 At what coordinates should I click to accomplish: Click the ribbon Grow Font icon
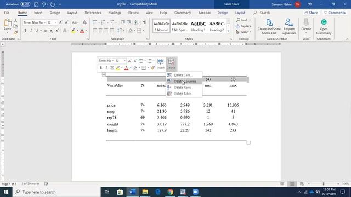(61, 22)
